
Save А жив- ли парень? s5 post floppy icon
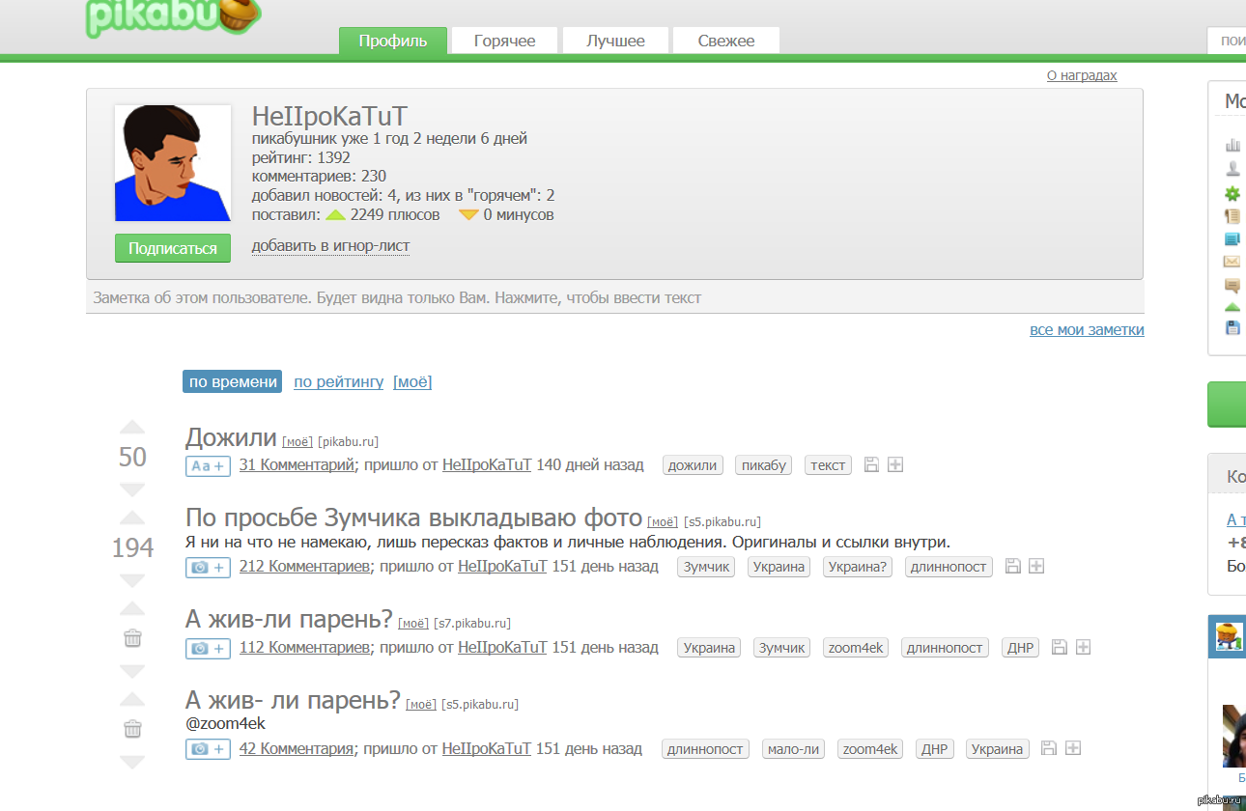pos(1049,748)
